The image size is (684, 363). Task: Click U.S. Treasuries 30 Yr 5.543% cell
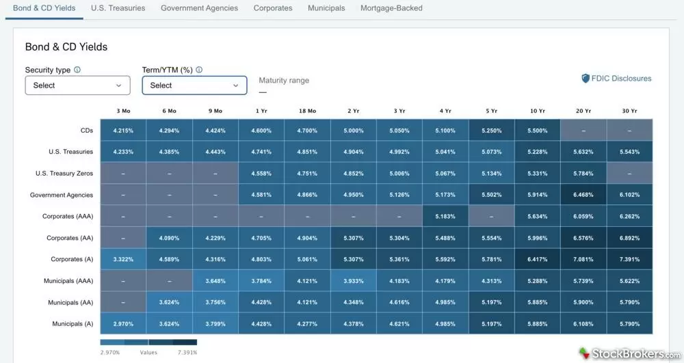(x=629, y=152)
